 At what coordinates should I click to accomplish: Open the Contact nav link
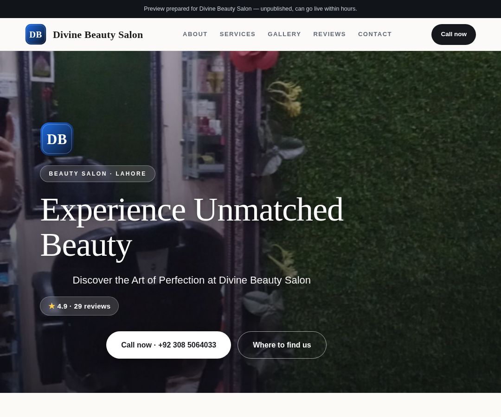click(x=375, y=34)
